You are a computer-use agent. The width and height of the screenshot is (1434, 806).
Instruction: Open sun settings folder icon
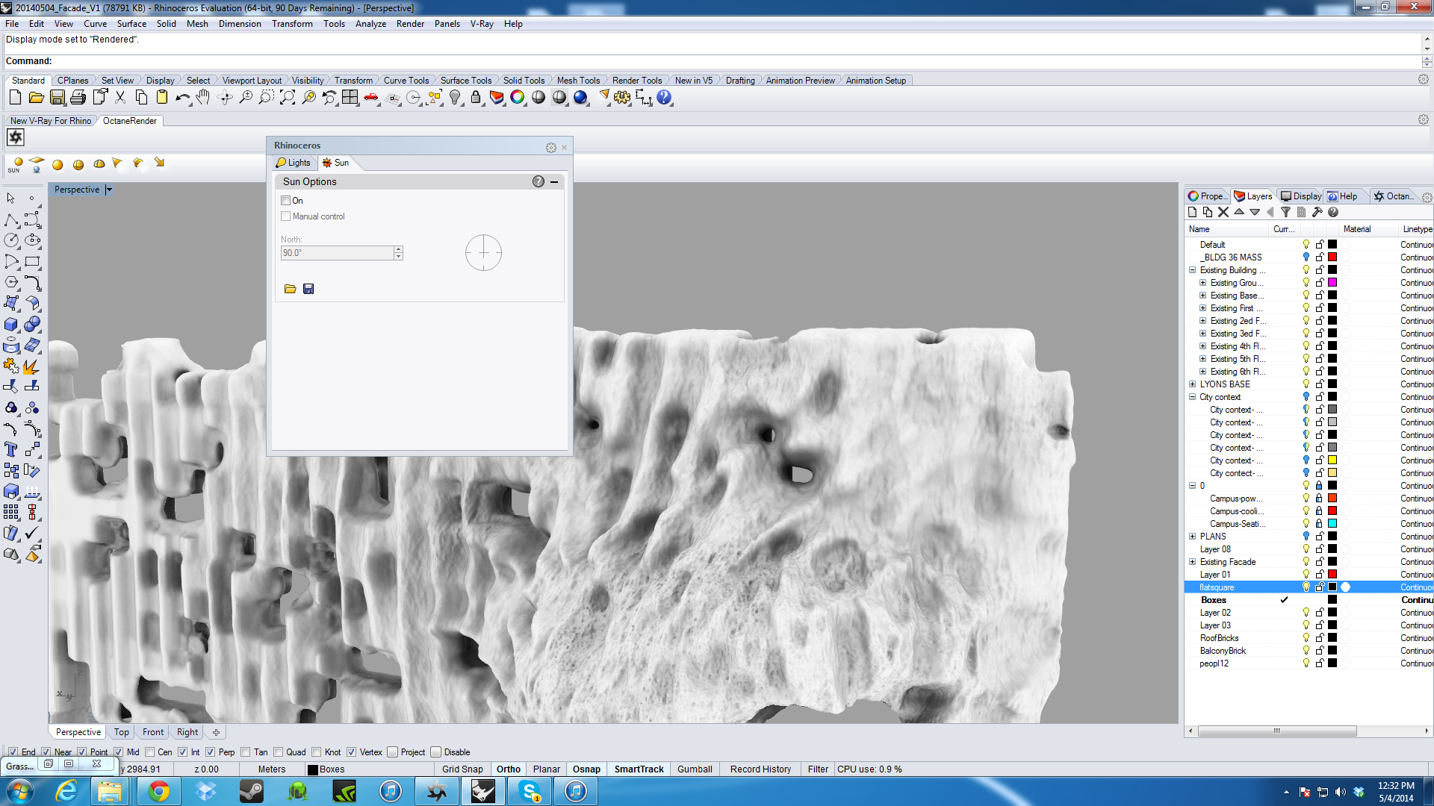[290, 289]
